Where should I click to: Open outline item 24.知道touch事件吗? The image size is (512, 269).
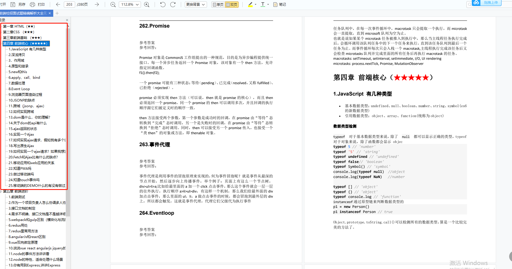(x=24, y=180)
